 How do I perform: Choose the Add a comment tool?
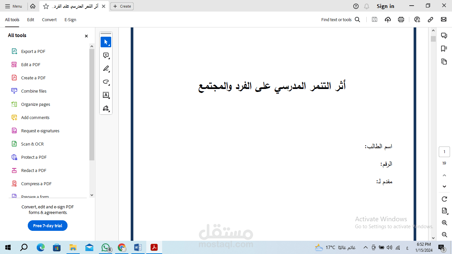(106, 55)
